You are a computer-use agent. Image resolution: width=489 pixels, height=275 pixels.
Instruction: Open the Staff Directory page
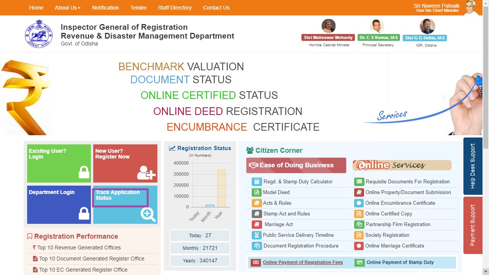tap(175, 8)
